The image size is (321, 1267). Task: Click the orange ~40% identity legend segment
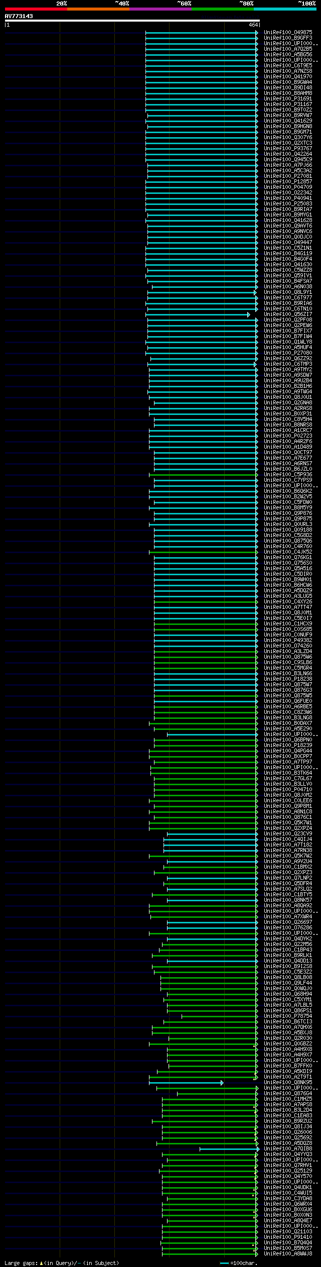[x=98, y=9]
